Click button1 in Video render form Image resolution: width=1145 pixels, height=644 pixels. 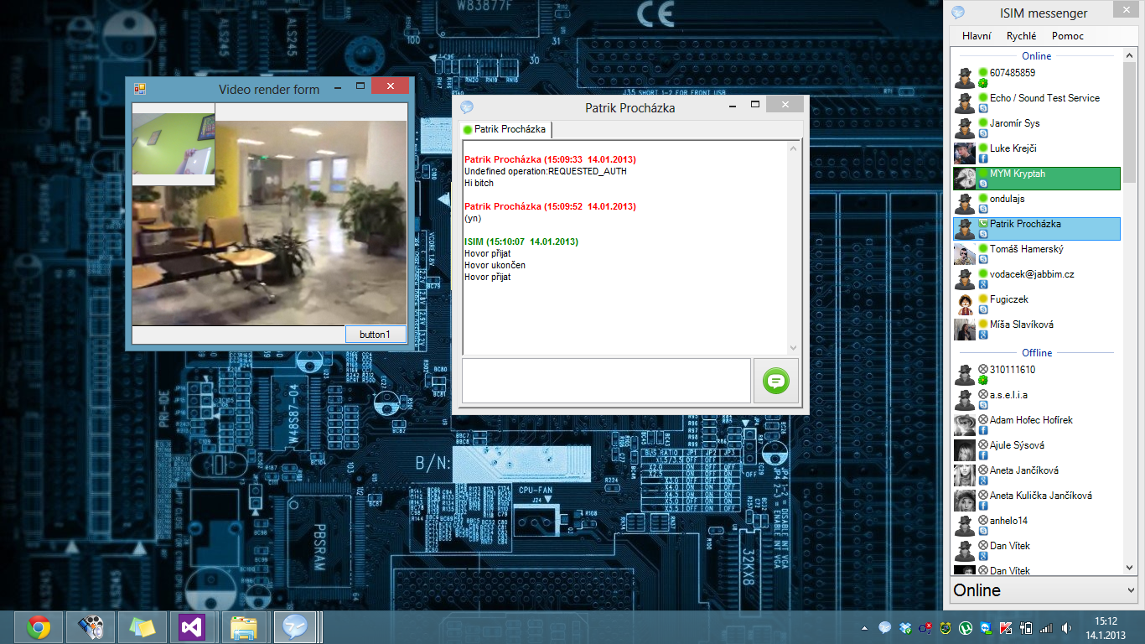click(376, 335)
